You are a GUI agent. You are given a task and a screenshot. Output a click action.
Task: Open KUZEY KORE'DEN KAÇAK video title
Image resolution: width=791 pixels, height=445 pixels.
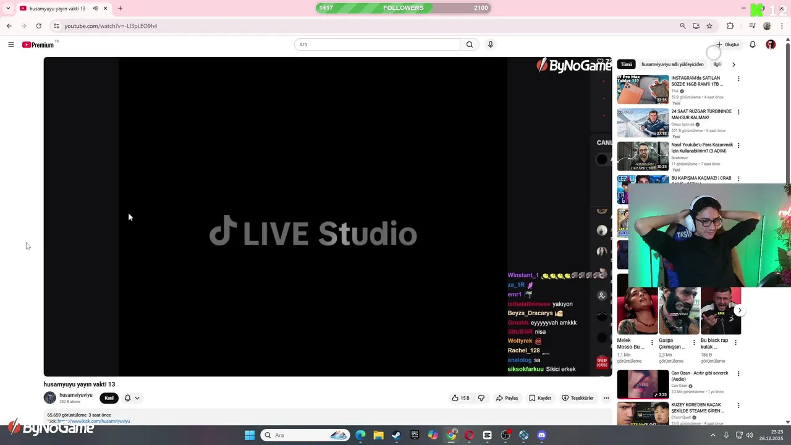[698, 408]
